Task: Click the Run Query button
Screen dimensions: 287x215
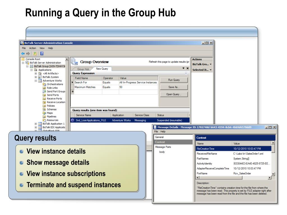Action: 174,80
